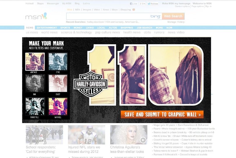The image size is (236, 158).
Task: Open 'Alyssa Milano turning 40' headline
Action: (x=198, y=147)
